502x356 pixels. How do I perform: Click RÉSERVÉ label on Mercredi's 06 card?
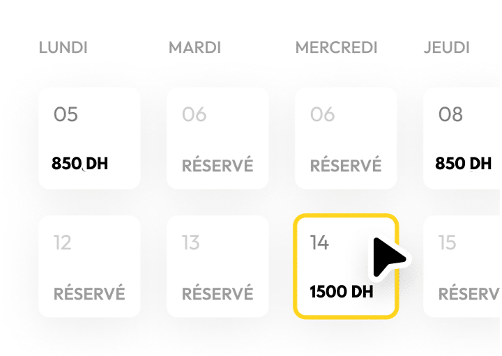346,166
